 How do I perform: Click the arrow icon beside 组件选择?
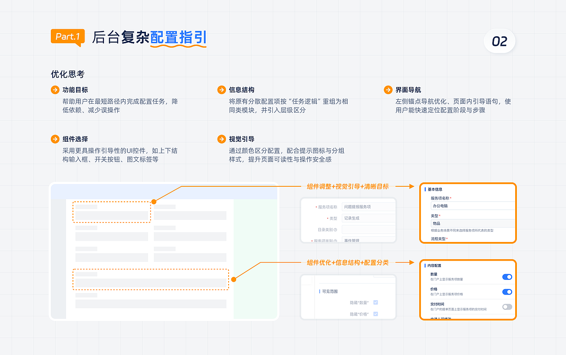pyautogui.click(x=55, y=139)
